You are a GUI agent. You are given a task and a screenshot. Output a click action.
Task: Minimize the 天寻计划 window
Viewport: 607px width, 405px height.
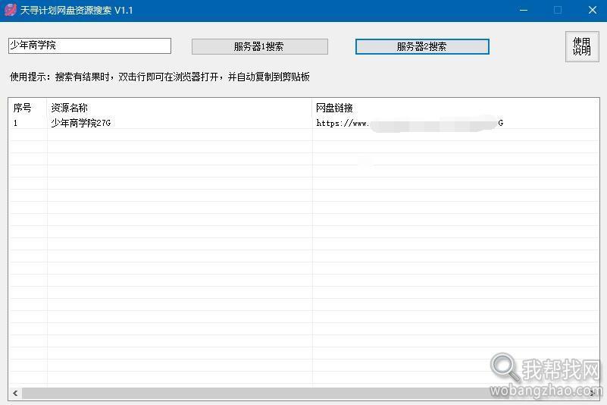click(x=524, y=10)
